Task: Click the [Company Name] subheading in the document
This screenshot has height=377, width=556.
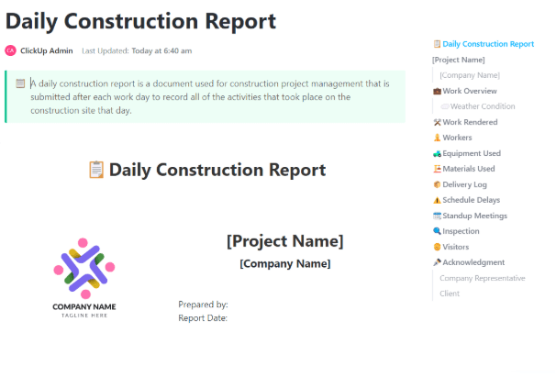Action: [x=285, y=263]
